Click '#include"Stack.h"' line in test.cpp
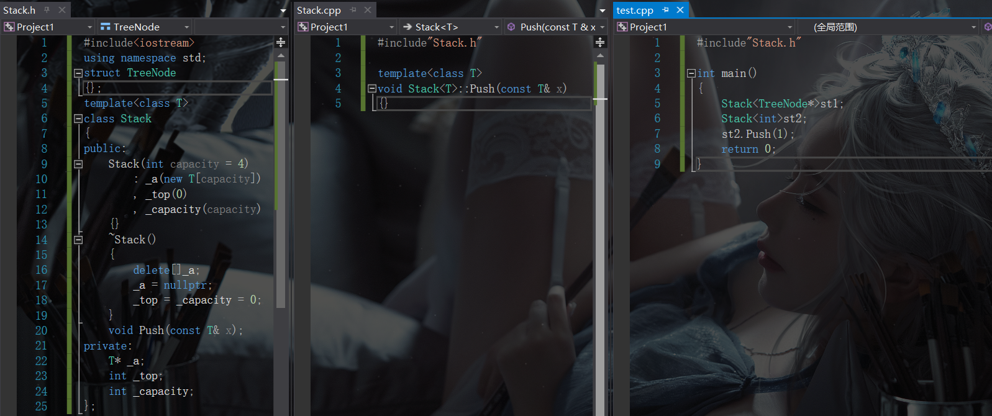Screen dimensions: 992x416 click(749, 43)
